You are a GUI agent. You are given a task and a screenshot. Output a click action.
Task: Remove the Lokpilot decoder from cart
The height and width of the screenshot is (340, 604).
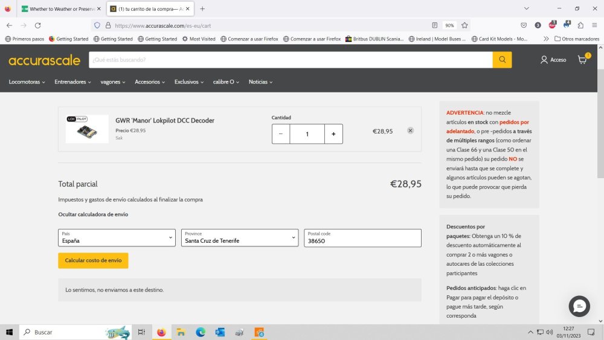click(410, 130)
